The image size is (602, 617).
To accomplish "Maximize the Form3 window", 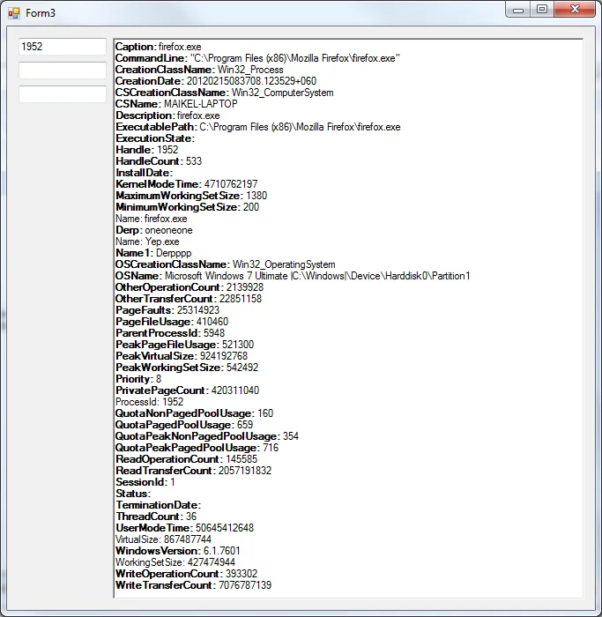I will coord(542,10).
